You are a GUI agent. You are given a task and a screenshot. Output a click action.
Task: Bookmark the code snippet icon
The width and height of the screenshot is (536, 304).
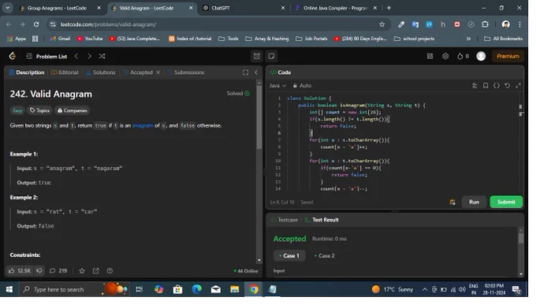[486, 86]
